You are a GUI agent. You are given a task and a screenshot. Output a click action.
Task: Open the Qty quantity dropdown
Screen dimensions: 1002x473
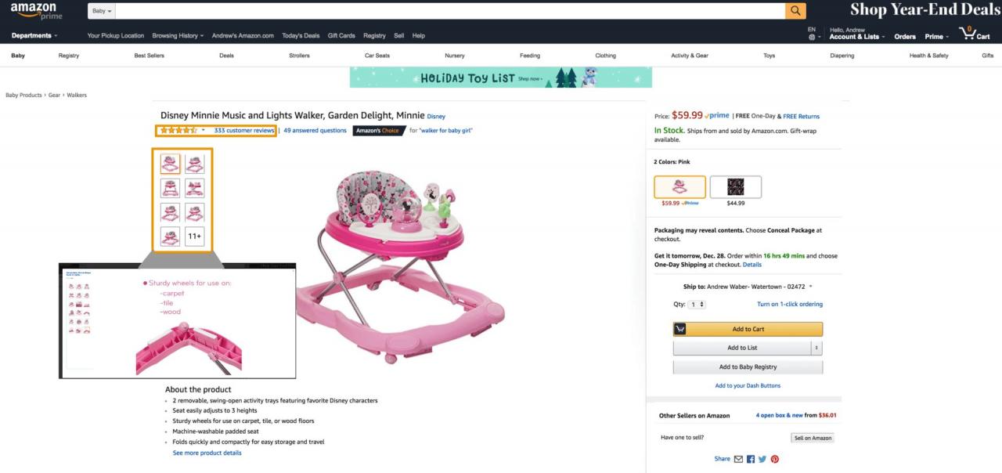pos(697,304)
